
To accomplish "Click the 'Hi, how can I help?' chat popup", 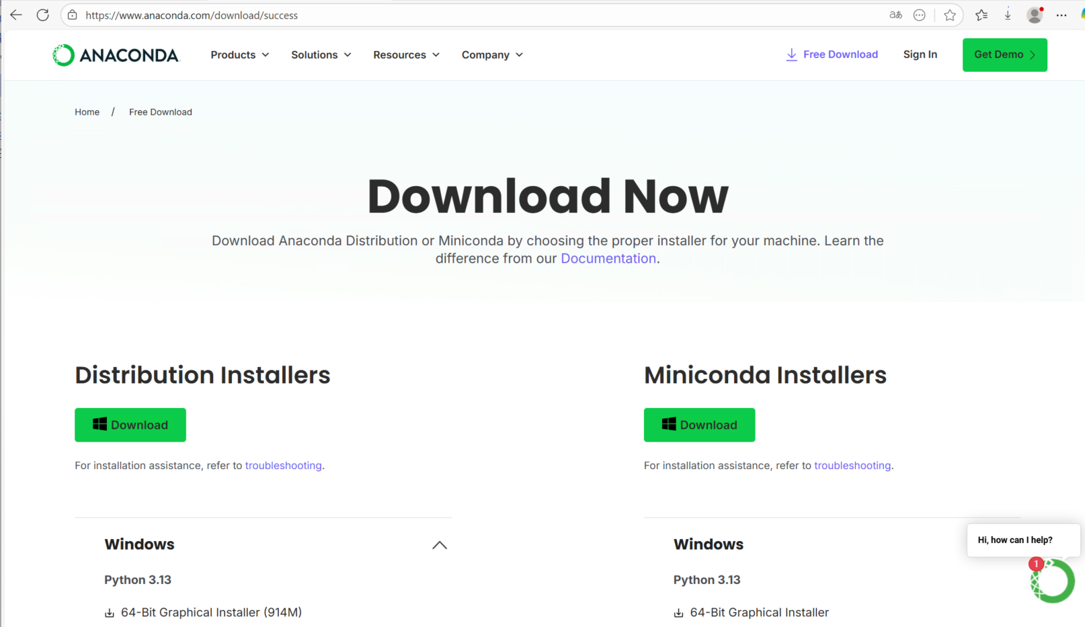I will (1023, 540).
